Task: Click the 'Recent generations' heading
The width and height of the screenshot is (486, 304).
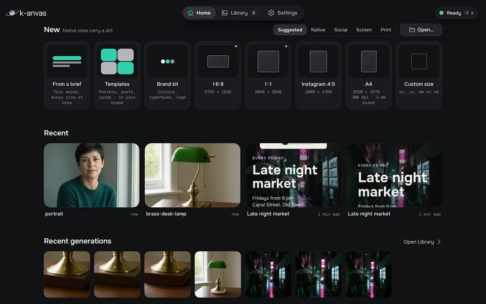Action: (77, 241)
